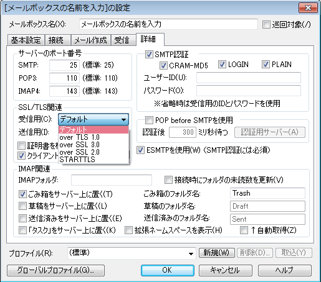
Task: Click the 送信済みのフォルダ名 Sent field
Action: pos(267,219)
